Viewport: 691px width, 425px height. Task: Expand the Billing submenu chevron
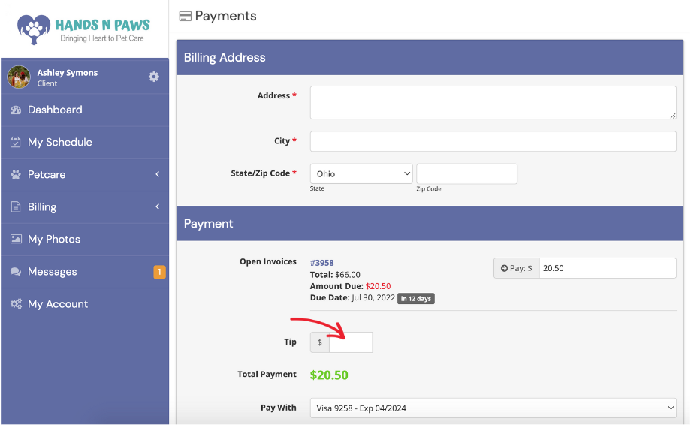(157, 206)
